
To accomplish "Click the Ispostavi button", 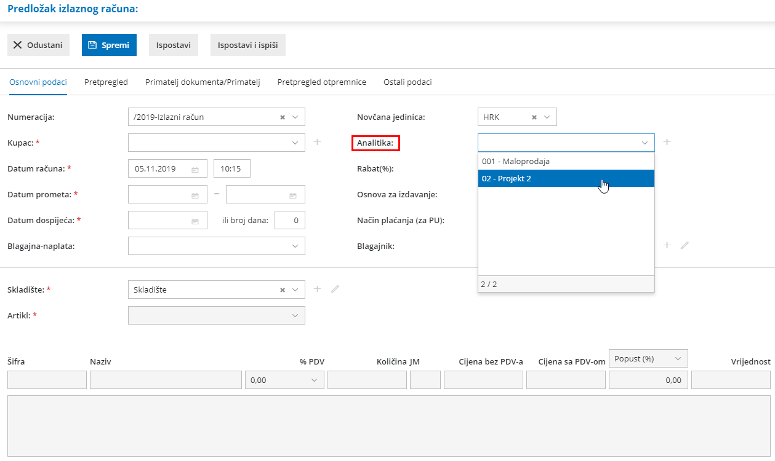I will [174, 45].
